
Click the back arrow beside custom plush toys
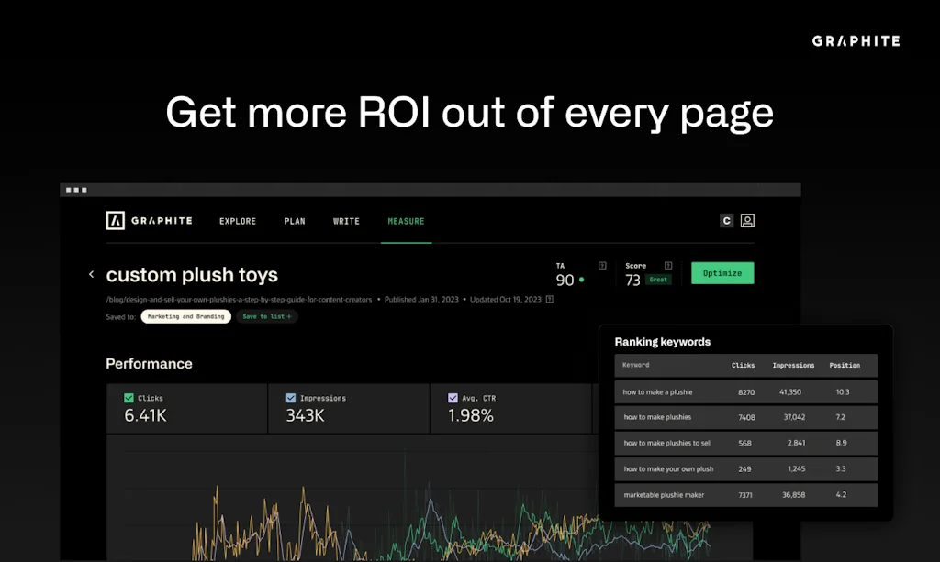[91, 273]
